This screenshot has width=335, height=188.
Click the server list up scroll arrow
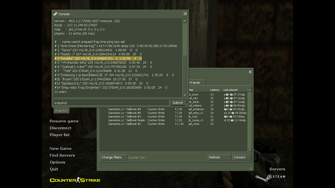(x=250, y=90)
